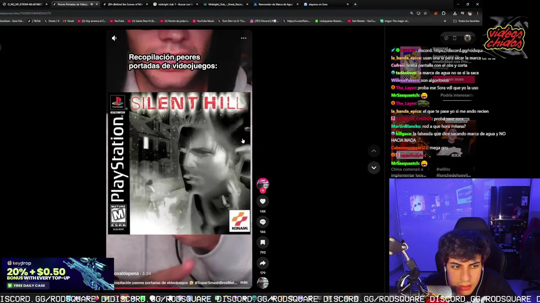
Task: Close the Peores Portadas de Video tab
Action: (x=97, y=4)
